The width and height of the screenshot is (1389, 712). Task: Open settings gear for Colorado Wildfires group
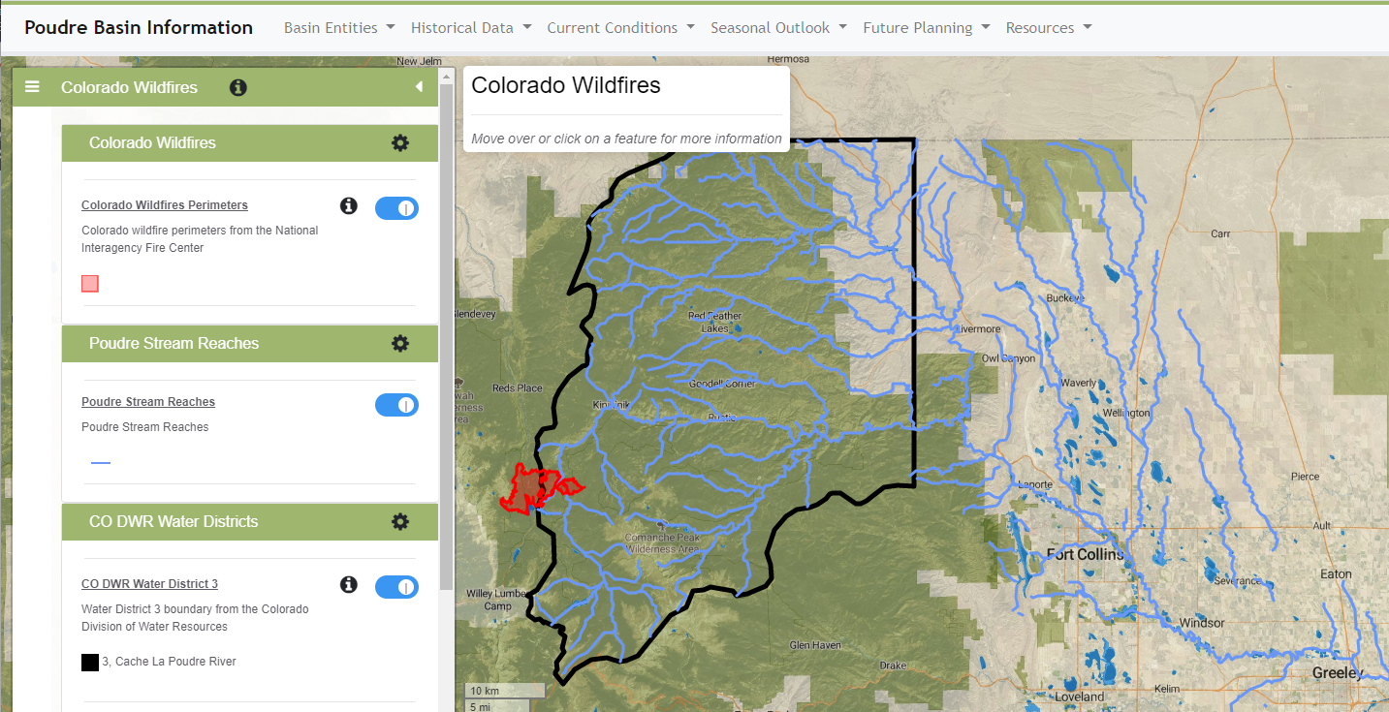click(x=400, y=142)
